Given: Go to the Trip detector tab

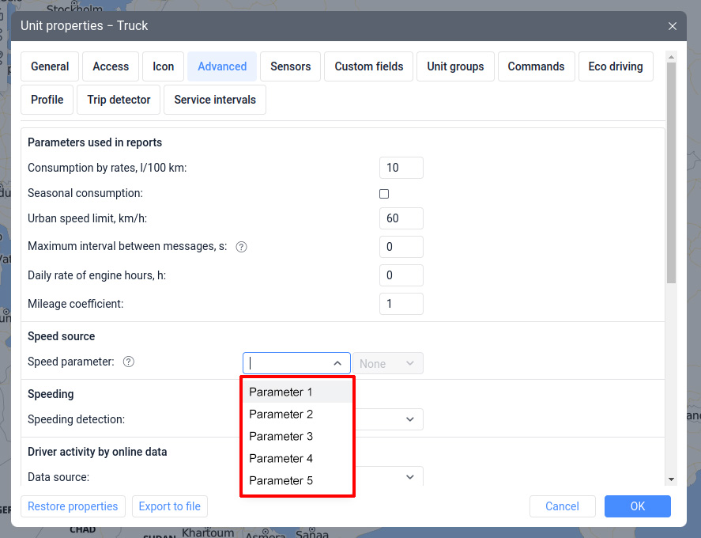Looking at the screenshot, I should (x=119, y=100).
